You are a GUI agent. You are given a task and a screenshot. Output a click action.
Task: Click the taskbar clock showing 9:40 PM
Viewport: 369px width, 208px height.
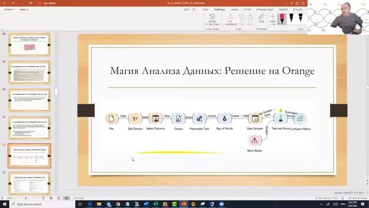point(352,204)
